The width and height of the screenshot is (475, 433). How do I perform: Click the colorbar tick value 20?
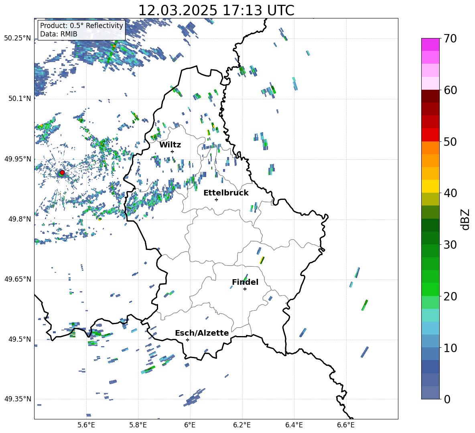tap(450, 296)
